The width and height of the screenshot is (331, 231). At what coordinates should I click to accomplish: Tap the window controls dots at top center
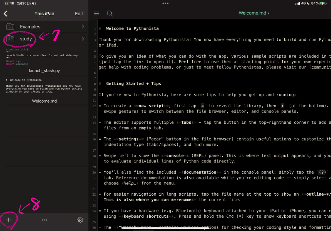tap(165, 3)
